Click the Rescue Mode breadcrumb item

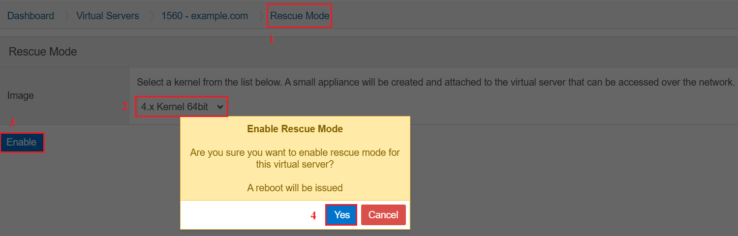(x=300, y=16)
